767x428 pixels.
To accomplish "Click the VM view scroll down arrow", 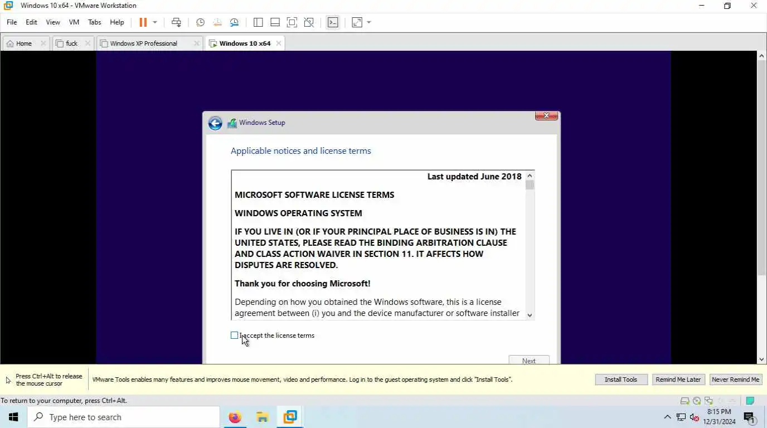I will tap(762, 359).
